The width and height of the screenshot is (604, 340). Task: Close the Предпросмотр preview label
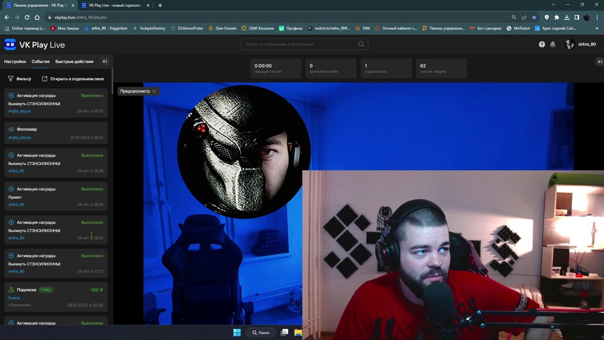pyautogui.click(x=154, y=91)
